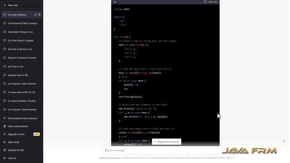
Task: Open Binary to Decimal Converter chat
Action: pyautogui.click(x=21, y=58)
